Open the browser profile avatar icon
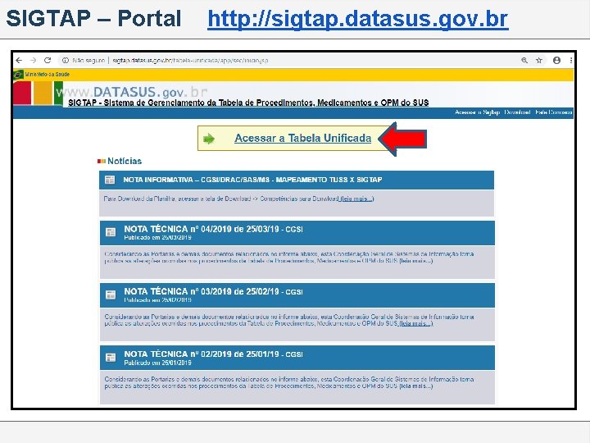590x443 pixels. (x=557, y=60)
